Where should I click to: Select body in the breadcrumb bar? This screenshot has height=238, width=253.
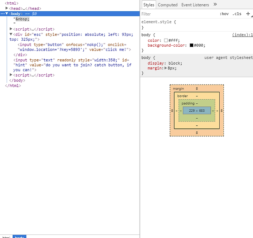(20, 237)
